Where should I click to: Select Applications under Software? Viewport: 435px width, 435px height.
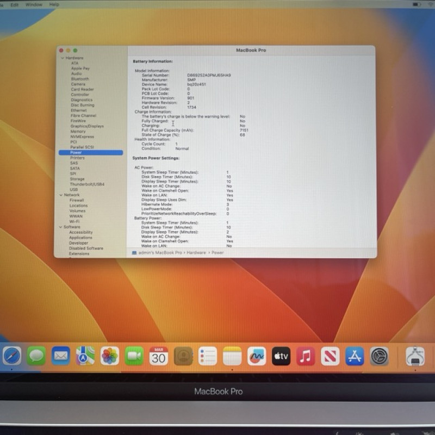[x=80, y=238]
